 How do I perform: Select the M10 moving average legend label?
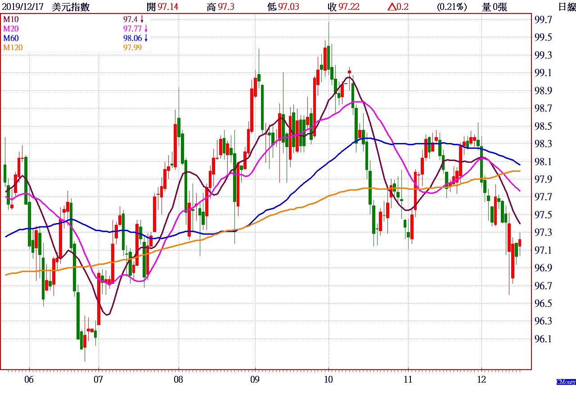pyautogui.click(x=11, y=19)
